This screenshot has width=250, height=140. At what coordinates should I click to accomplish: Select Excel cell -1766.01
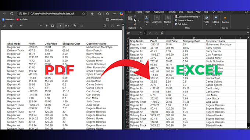157,102
